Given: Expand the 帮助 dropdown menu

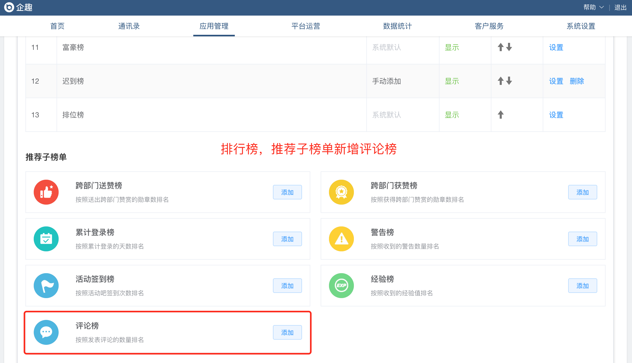Looking at the screenshot, I should (x=593, y=7).
